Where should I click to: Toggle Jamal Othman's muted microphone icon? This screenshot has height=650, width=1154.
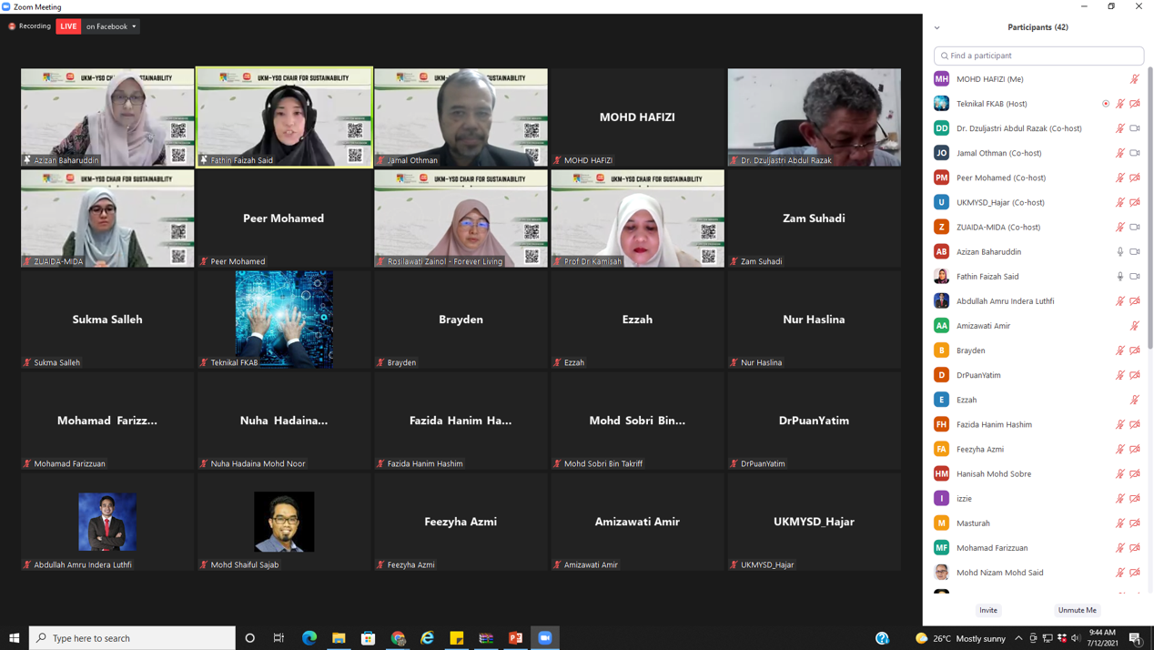[1120, 153]
